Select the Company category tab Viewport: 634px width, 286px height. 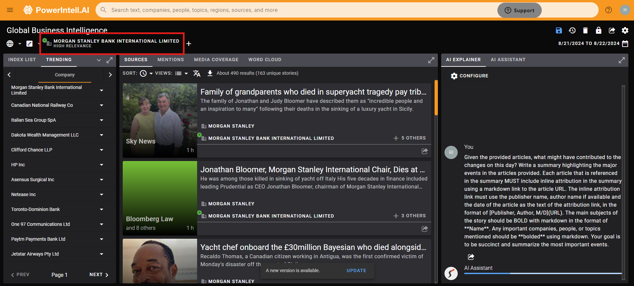pyautogui.click(x=65, y=75)
